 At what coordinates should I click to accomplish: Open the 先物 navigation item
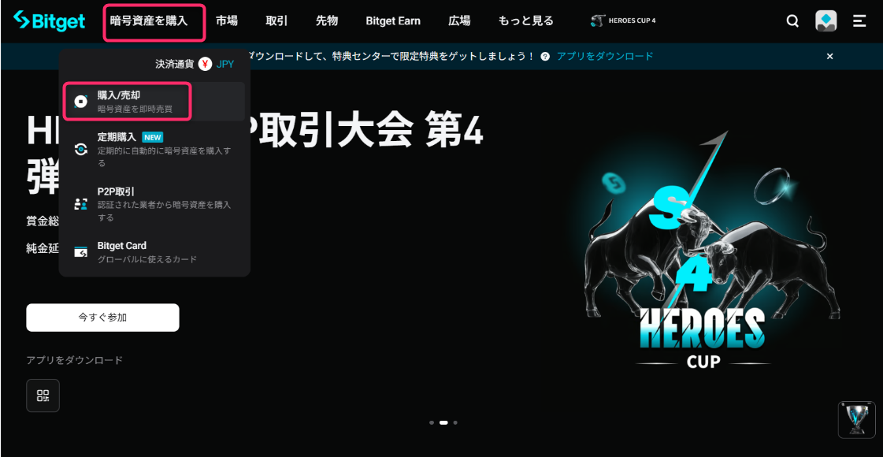point(327,21)
